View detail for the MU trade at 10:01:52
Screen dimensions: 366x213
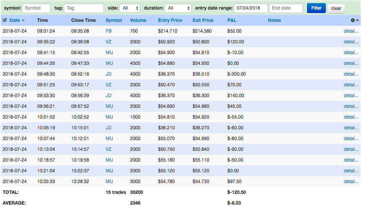coord(351,117)
